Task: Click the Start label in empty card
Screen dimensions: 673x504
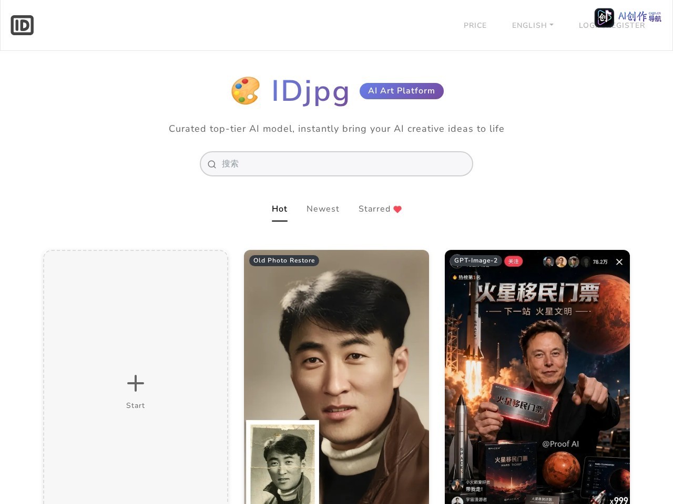Action: (x=136, y=405)
